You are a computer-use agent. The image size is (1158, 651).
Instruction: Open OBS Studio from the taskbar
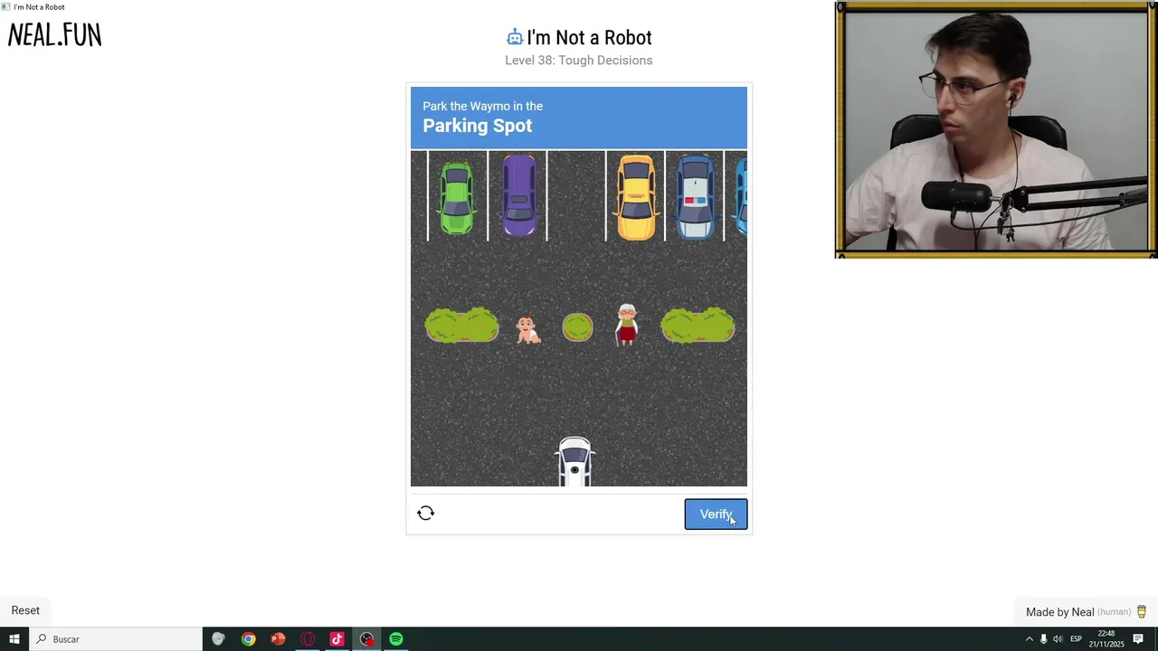pos(366,639)
